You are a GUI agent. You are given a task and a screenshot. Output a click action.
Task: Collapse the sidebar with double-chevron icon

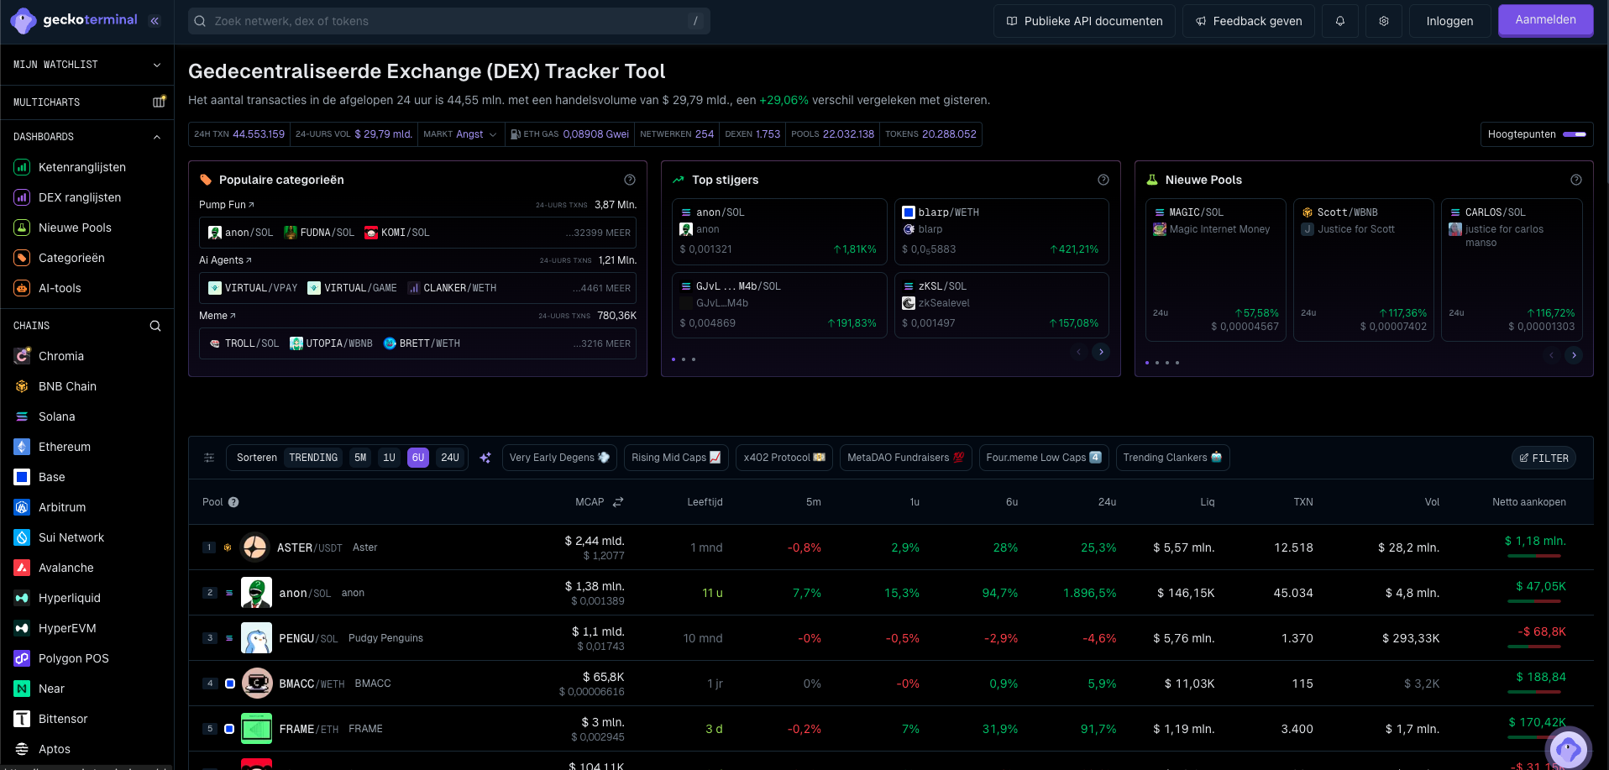tap(155, 21)
